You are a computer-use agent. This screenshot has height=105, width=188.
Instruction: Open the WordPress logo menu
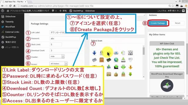pos(3,11)
